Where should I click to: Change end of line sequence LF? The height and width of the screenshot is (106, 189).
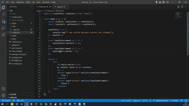[x=150, y=101]
